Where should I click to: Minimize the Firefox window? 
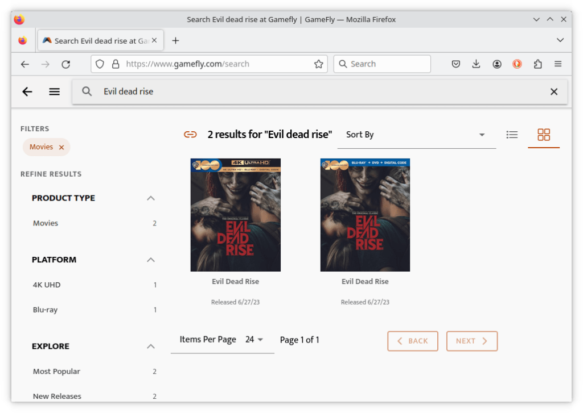point(536,19)
